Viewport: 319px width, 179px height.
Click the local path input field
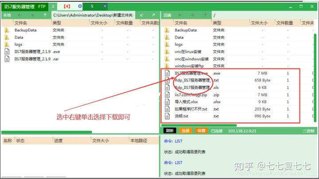coord(93,15)
